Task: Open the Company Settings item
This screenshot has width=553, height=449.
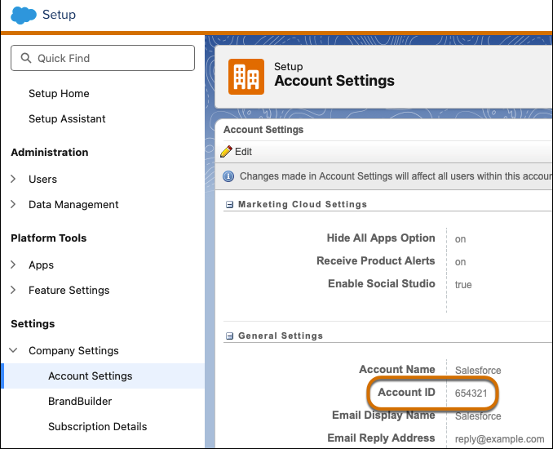Action: pyautogui.click(x=73, y=351)
